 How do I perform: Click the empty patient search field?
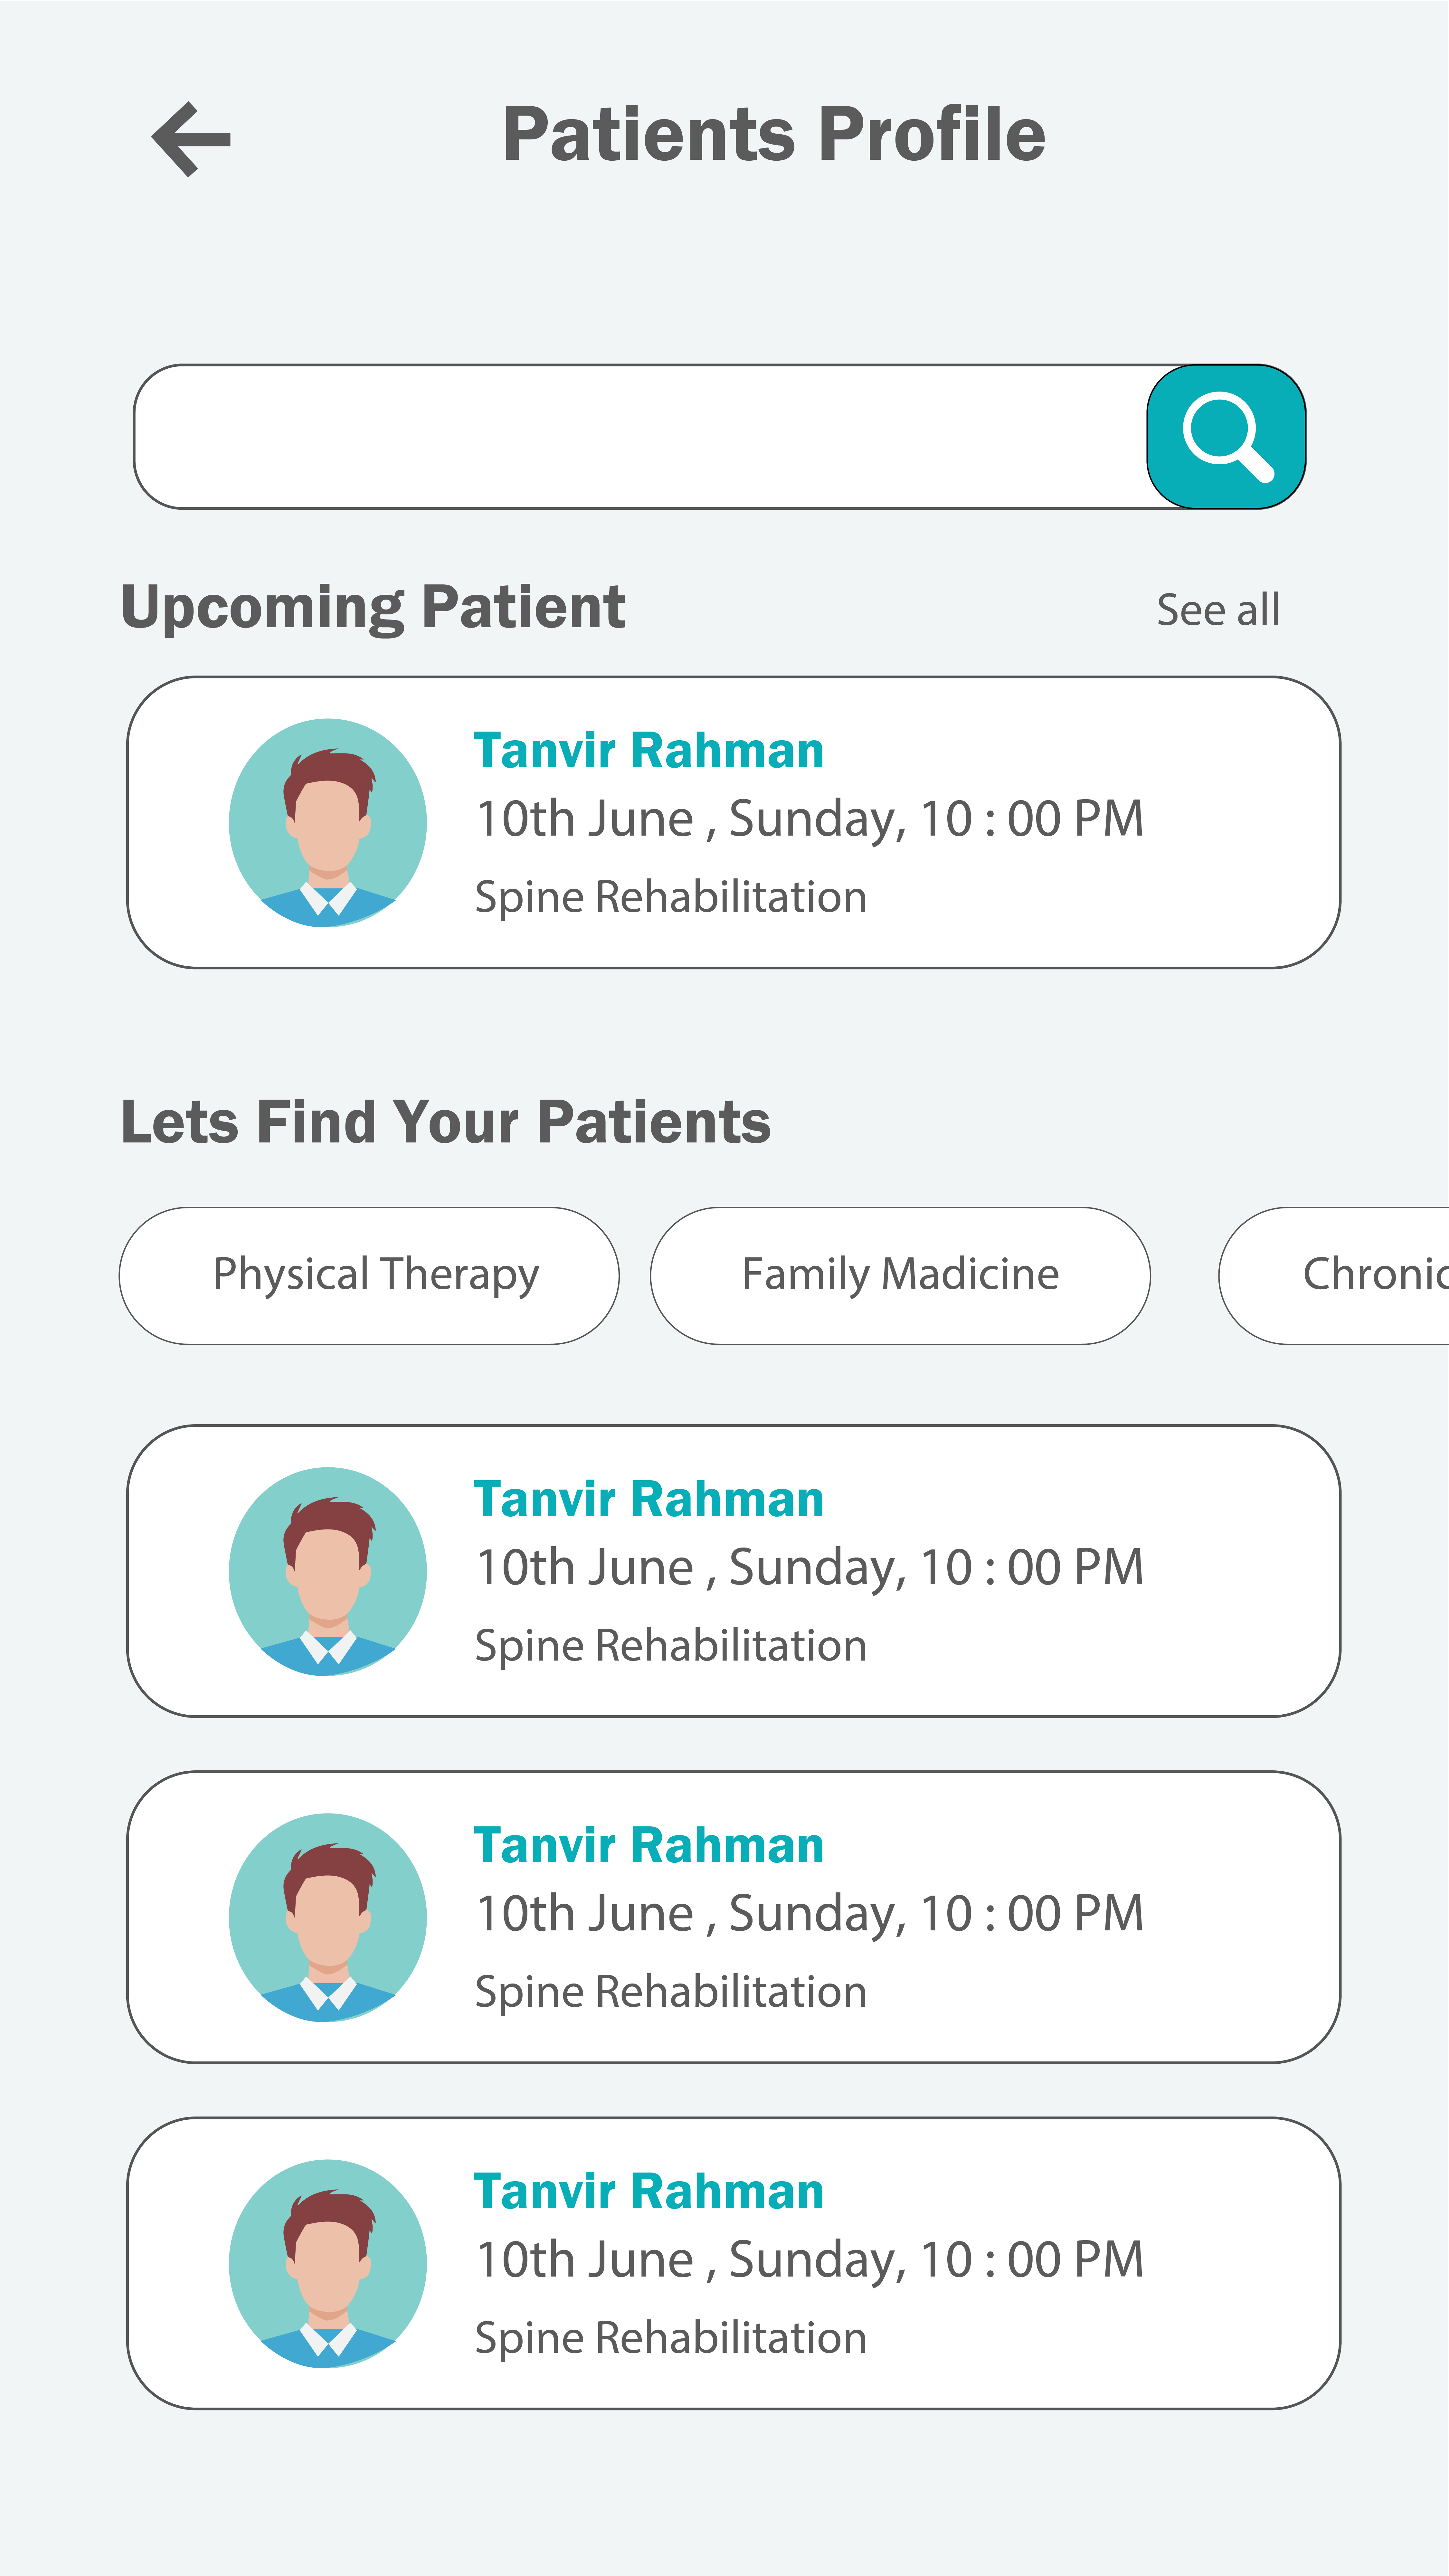[x=640, y=437]
